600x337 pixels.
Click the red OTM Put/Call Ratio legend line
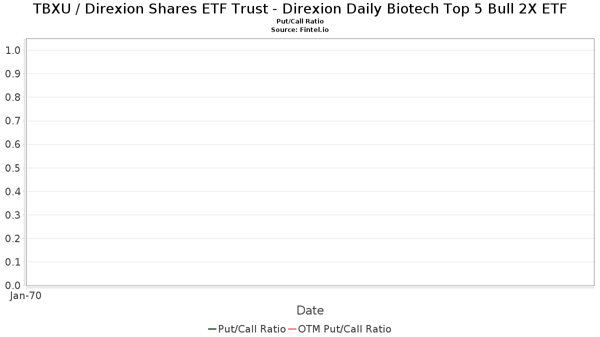tap(292, 329)
